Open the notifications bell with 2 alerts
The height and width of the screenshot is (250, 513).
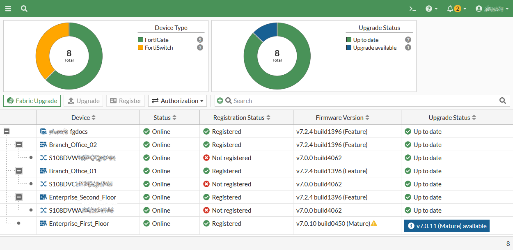coord(456,9)
